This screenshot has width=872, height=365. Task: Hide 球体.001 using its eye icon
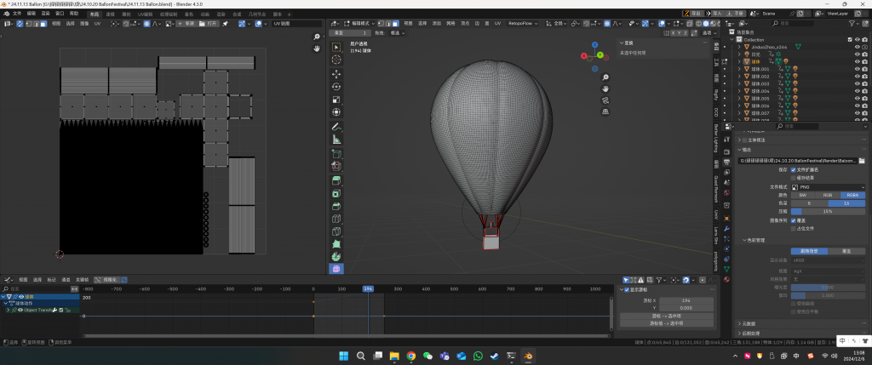[x=856, y=69]
